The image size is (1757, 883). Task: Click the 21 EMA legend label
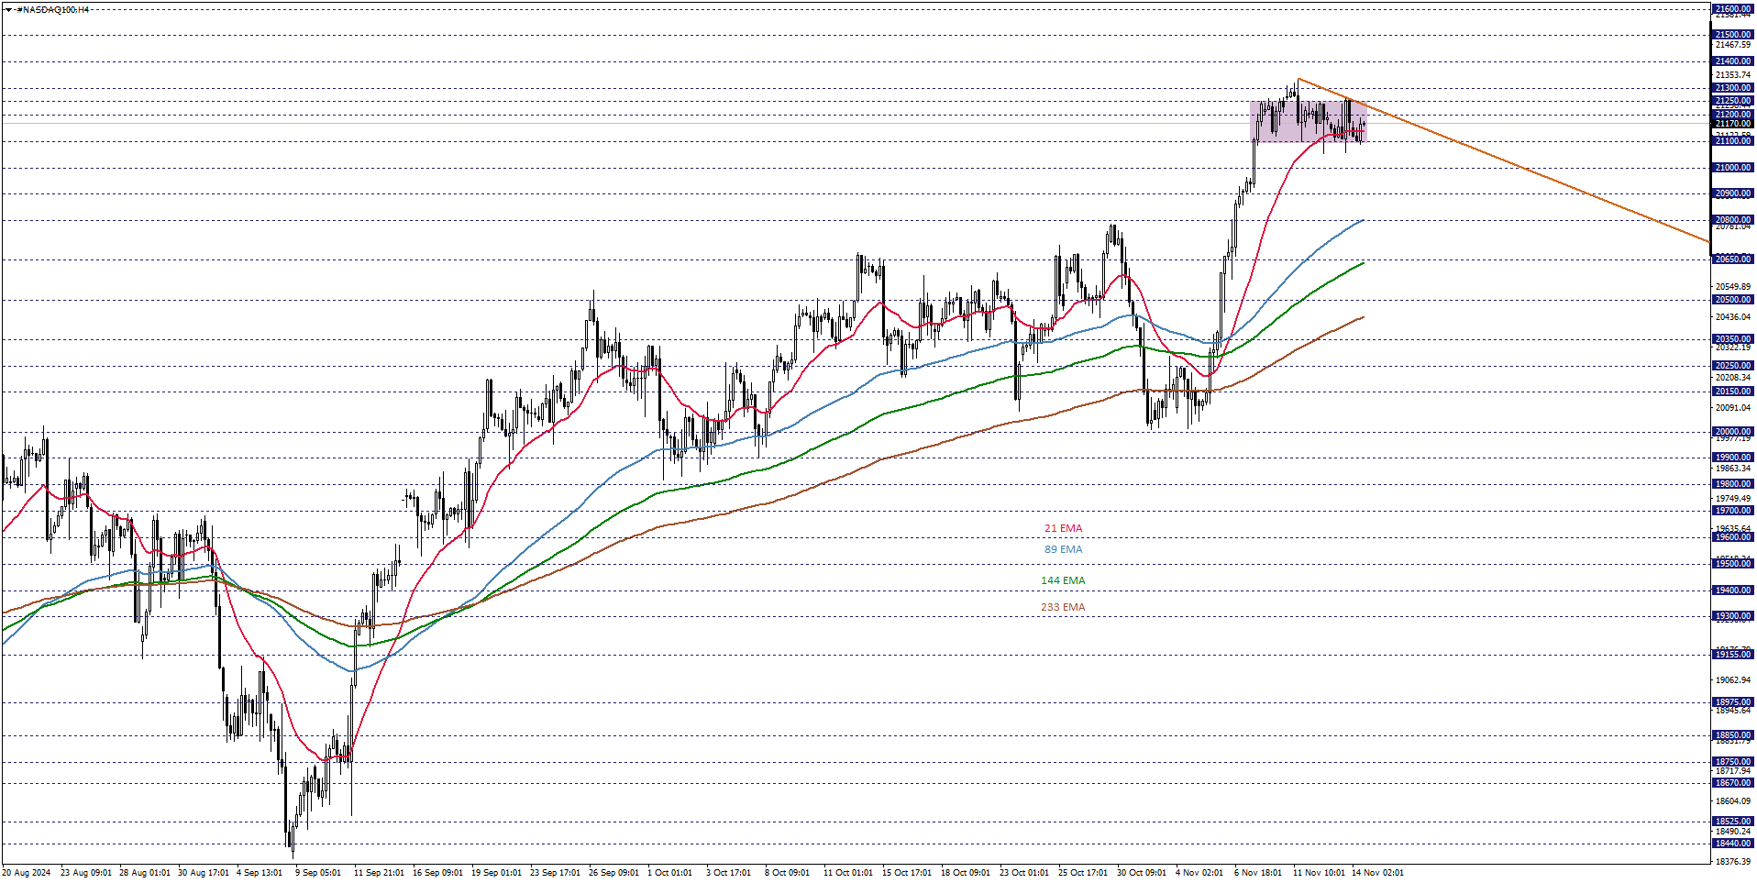[1063, 528]
